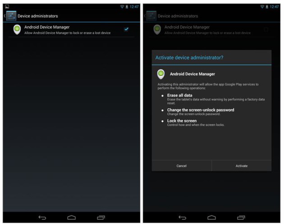Image resolution: width=284 pixels, height=224 pixels.
Task: Tap Home navigation button on right screen
Action: [x=211, y=217]
